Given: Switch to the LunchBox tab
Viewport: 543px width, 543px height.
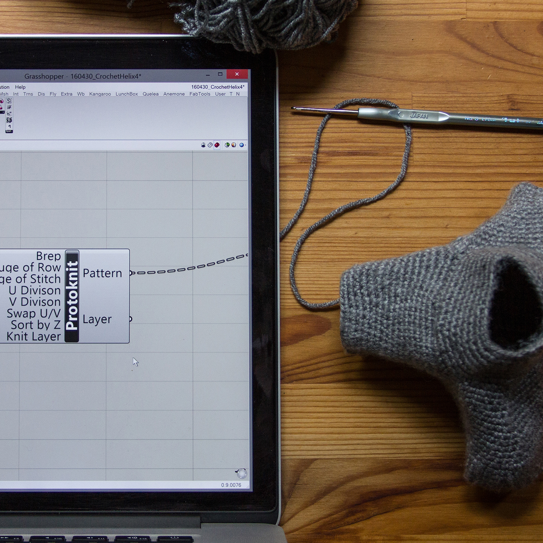Looking at the screenshot, I should click(127, 94).
